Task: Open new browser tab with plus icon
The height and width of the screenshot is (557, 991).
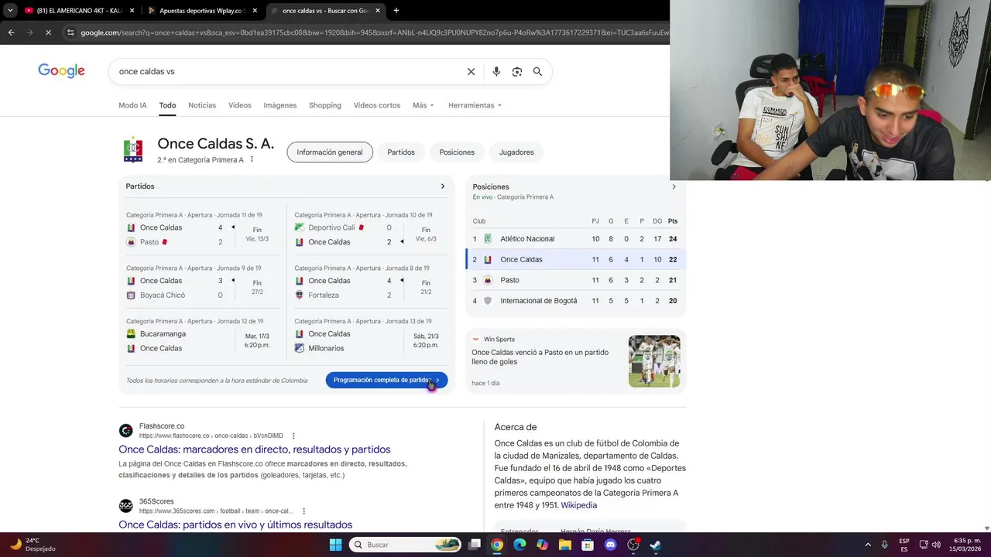Action: pyautogui.click(x=396, y=11)
